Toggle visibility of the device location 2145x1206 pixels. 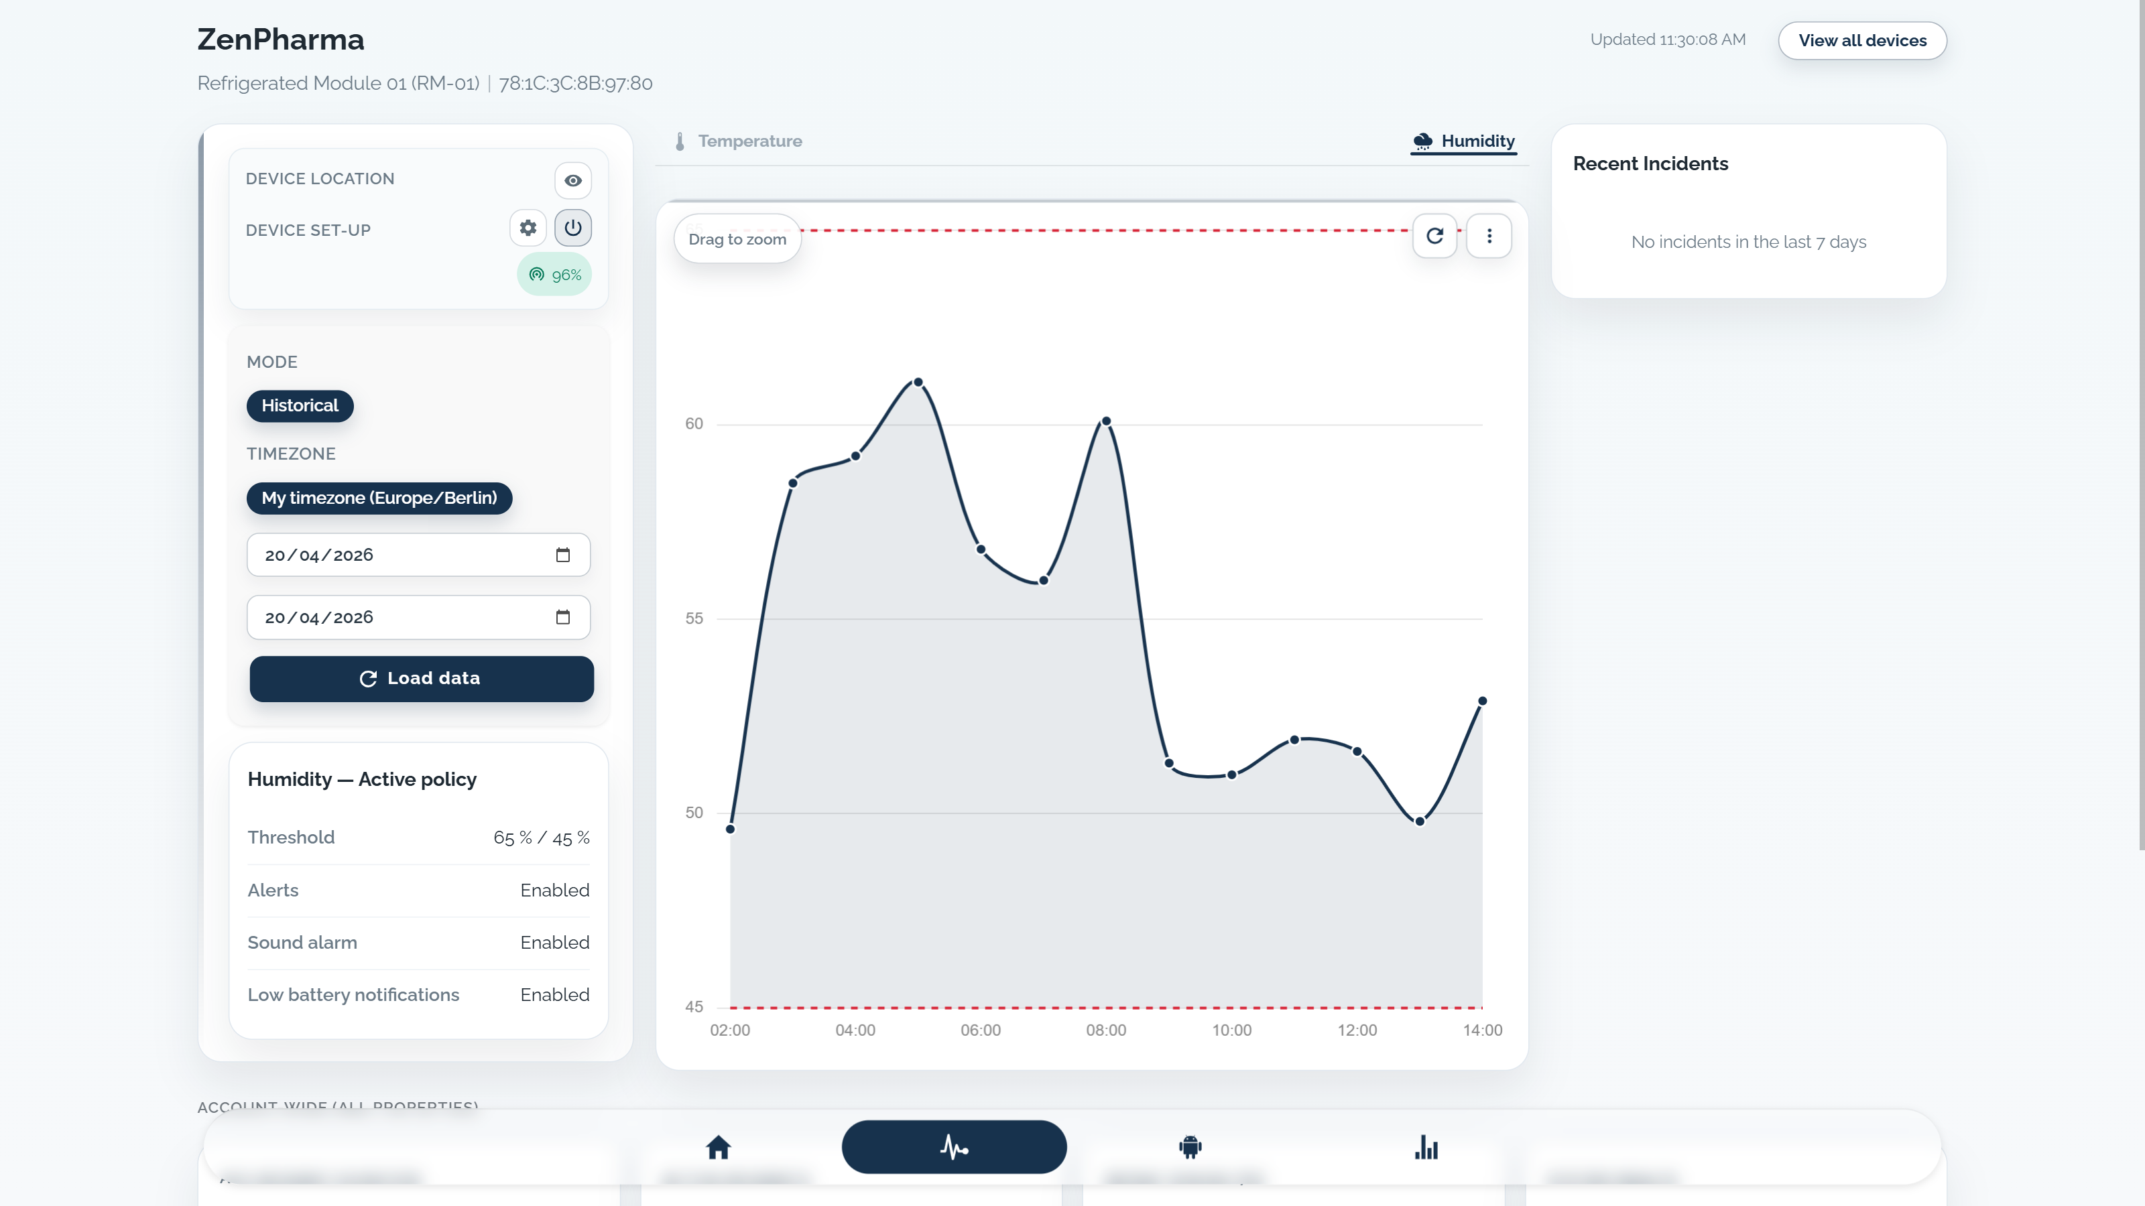click(573, 180)
